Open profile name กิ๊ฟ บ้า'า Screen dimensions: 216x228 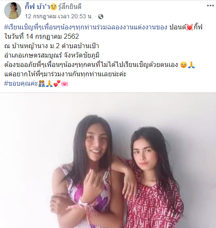click(37, 6)
